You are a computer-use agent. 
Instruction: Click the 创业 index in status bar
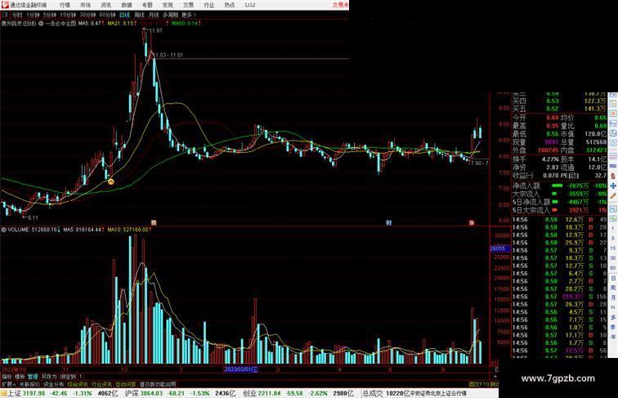249,393
